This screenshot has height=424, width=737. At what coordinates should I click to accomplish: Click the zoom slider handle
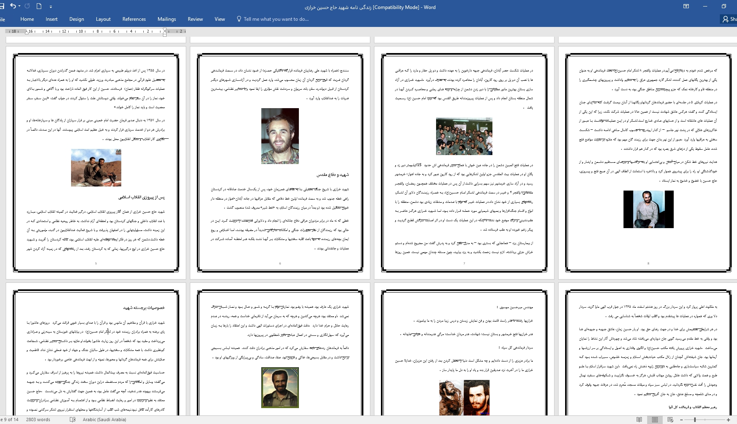point(695,420)
